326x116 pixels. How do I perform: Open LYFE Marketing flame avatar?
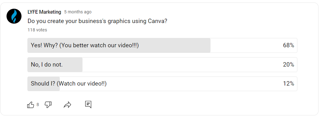[x=14, y=16]
